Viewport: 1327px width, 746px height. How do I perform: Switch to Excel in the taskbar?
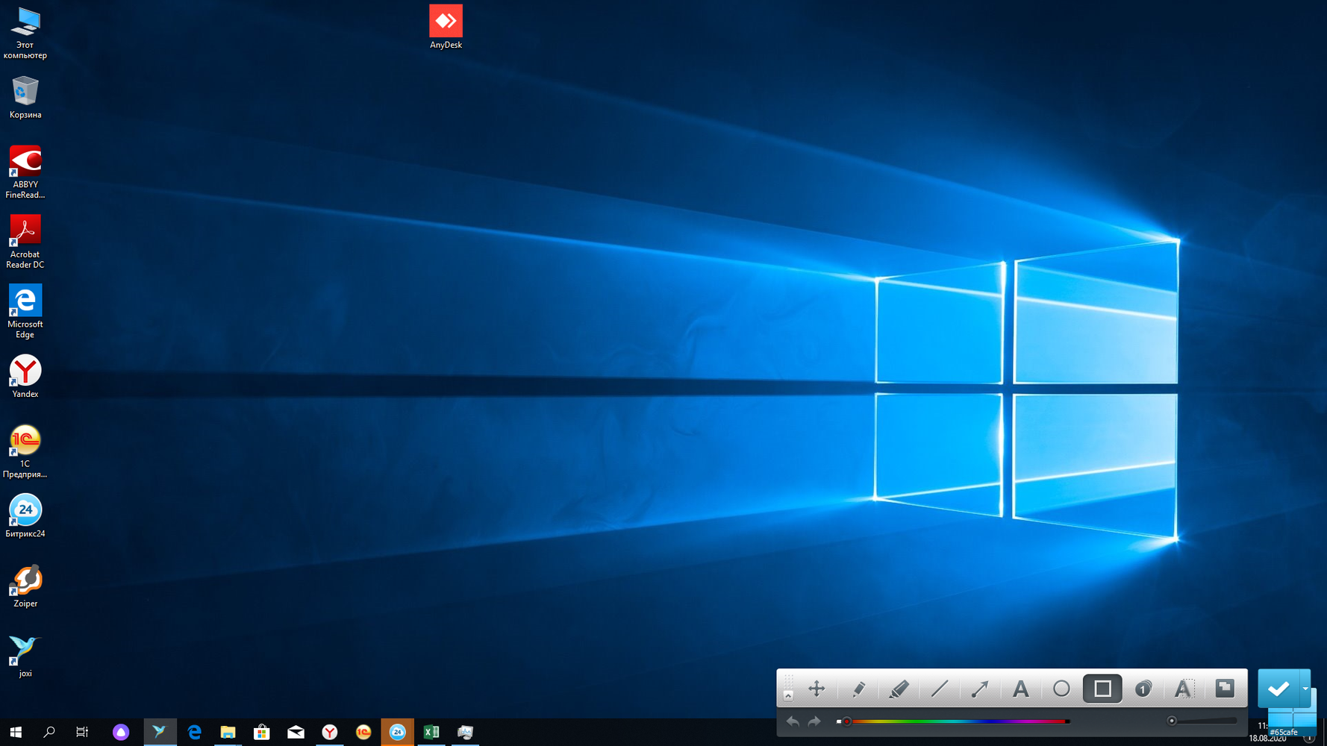click(431, 732)
